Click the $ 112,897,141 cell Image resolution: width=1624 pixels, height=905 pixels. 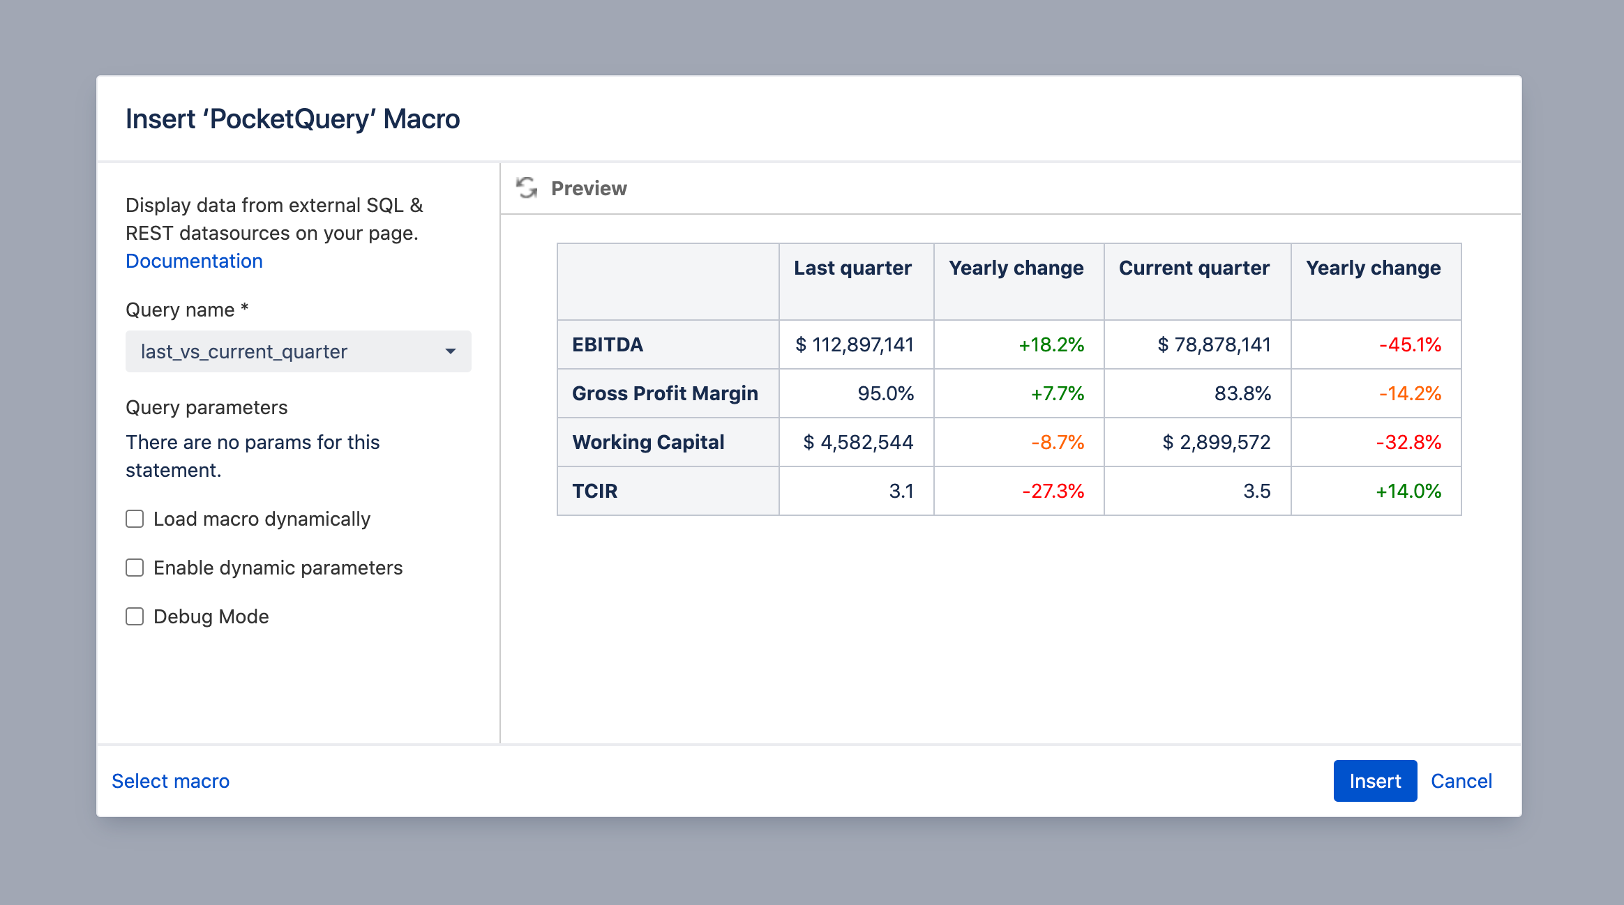(x=857, y=344)
